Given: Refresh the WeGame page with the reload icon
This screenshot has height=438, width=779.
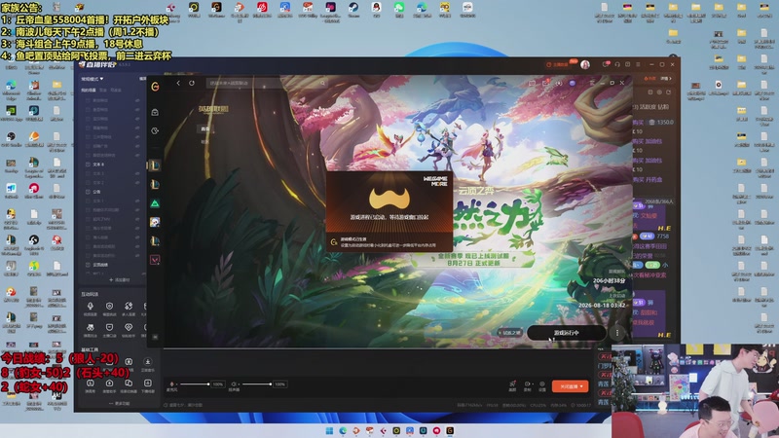Looking at the screenshot, I should point(192,83).
